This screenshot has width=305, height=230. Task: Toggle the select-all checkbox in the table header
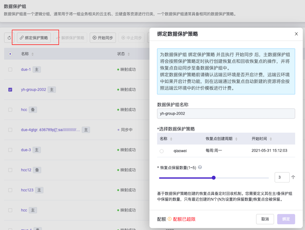point(10,54)
